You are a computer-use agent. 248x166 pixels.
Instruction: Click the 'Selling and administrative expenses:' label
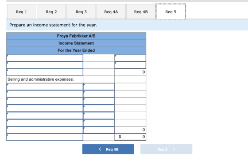41,79
